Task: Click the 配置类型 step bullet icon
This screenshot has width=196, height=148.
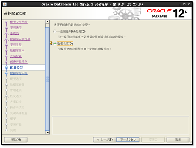Action: pyautogui.click(x=6, y=67)
